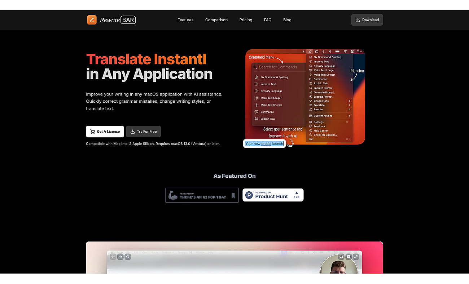Expand the Change tone submenu arrow
This screenshot has height=284, width=469.
[x=349, y=101]
